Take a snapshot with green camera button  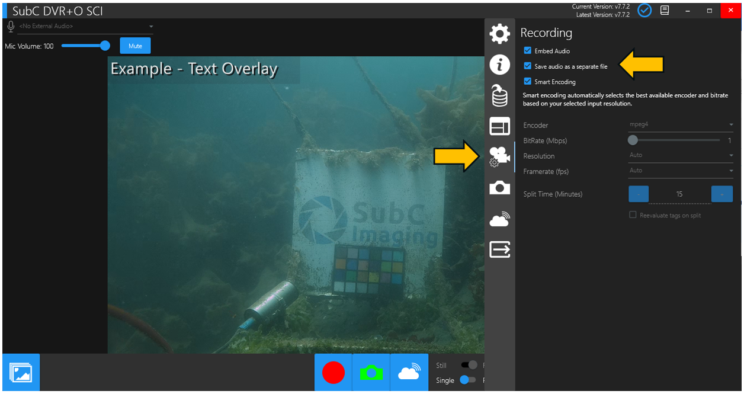[x=371, y=373]
